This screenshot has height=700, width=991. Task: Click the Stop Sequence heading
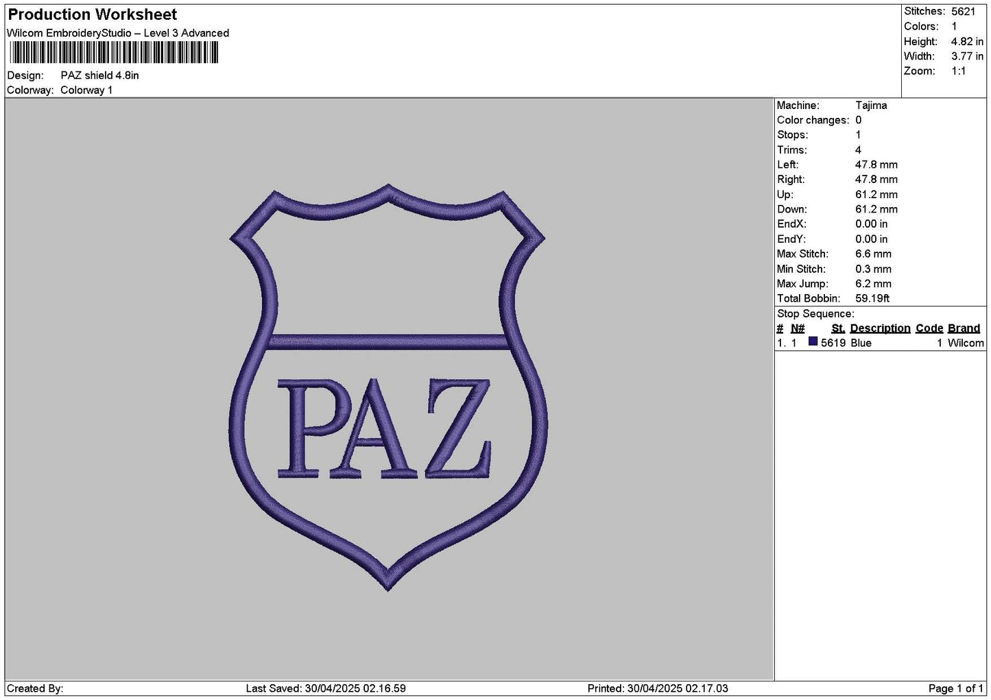pyautogui.click(x=815, y=313)
